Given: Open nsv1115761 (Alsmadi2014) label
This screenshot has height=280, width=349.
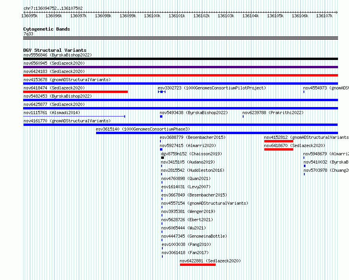Looking at the screenshot, I should click(52, 113).
